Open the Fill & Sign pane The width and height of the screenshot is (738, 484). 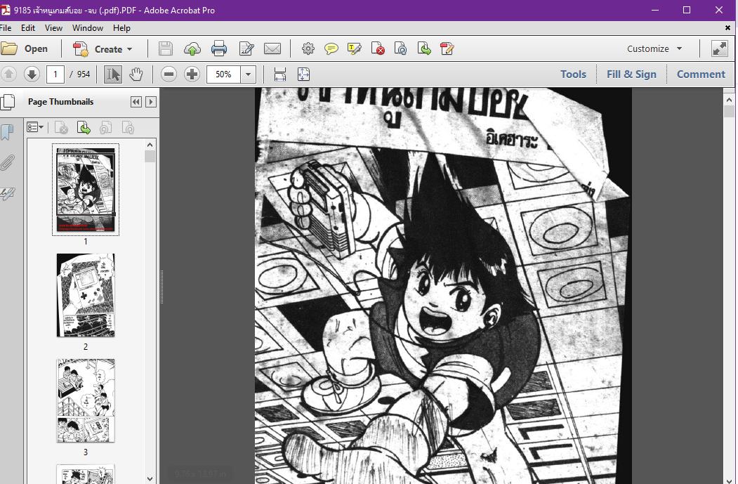click(631, 74)
